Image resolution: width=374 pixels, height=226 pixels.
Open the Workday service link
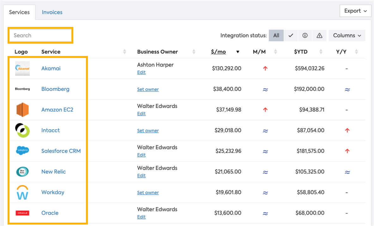[53, 192]
